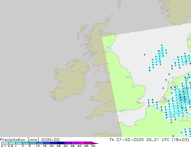The width and height of the screenshot is (191, 147).
Task: Click the 5 mm legend color band
Action: [x=33, y=143]
